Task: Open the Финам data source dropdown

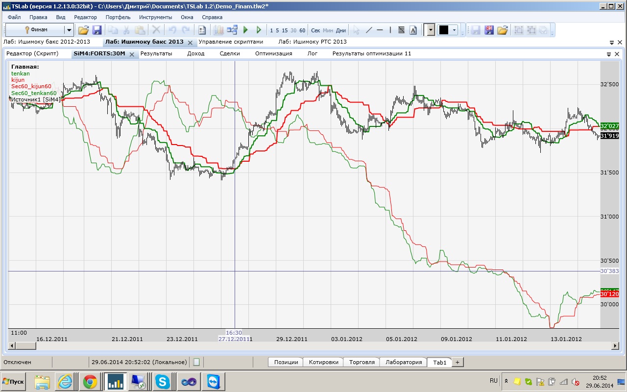Action: [69, 30]
